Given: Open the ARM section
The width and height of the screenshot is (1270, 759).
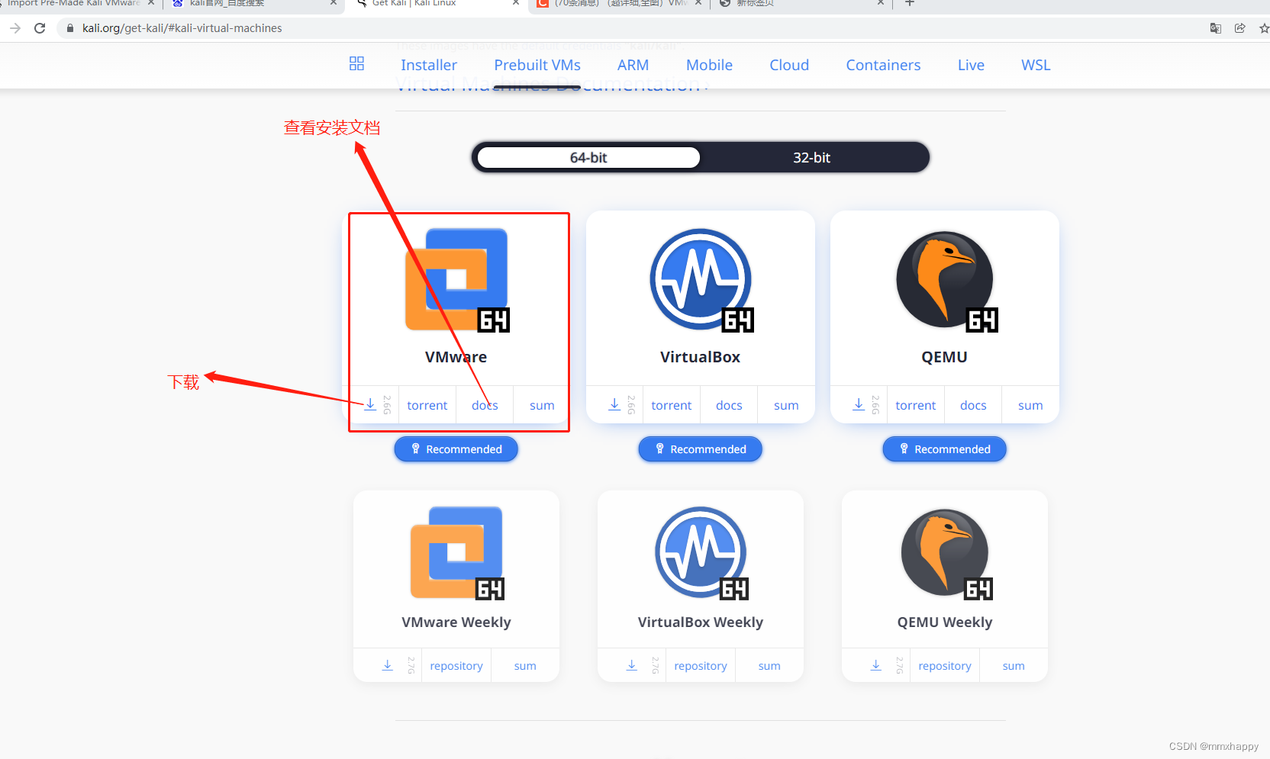Looking at the screenshot, I should pos(633,65).
